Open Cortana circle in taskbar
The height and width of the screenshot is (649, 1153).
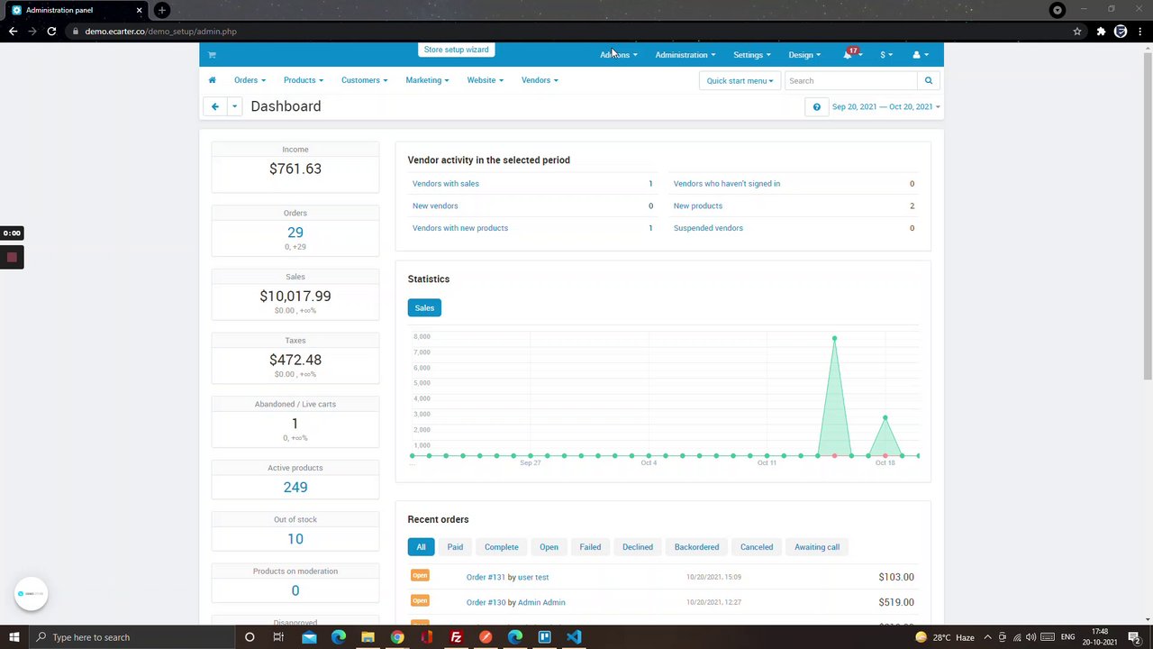[x=250, y=637]
